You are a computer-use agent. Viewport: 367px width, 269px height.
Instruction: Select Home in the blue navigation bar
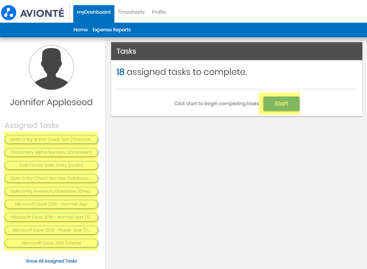point(80,30)
